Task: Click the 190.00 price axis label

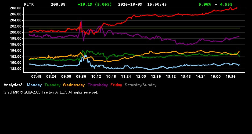Action: pos(16,63)
